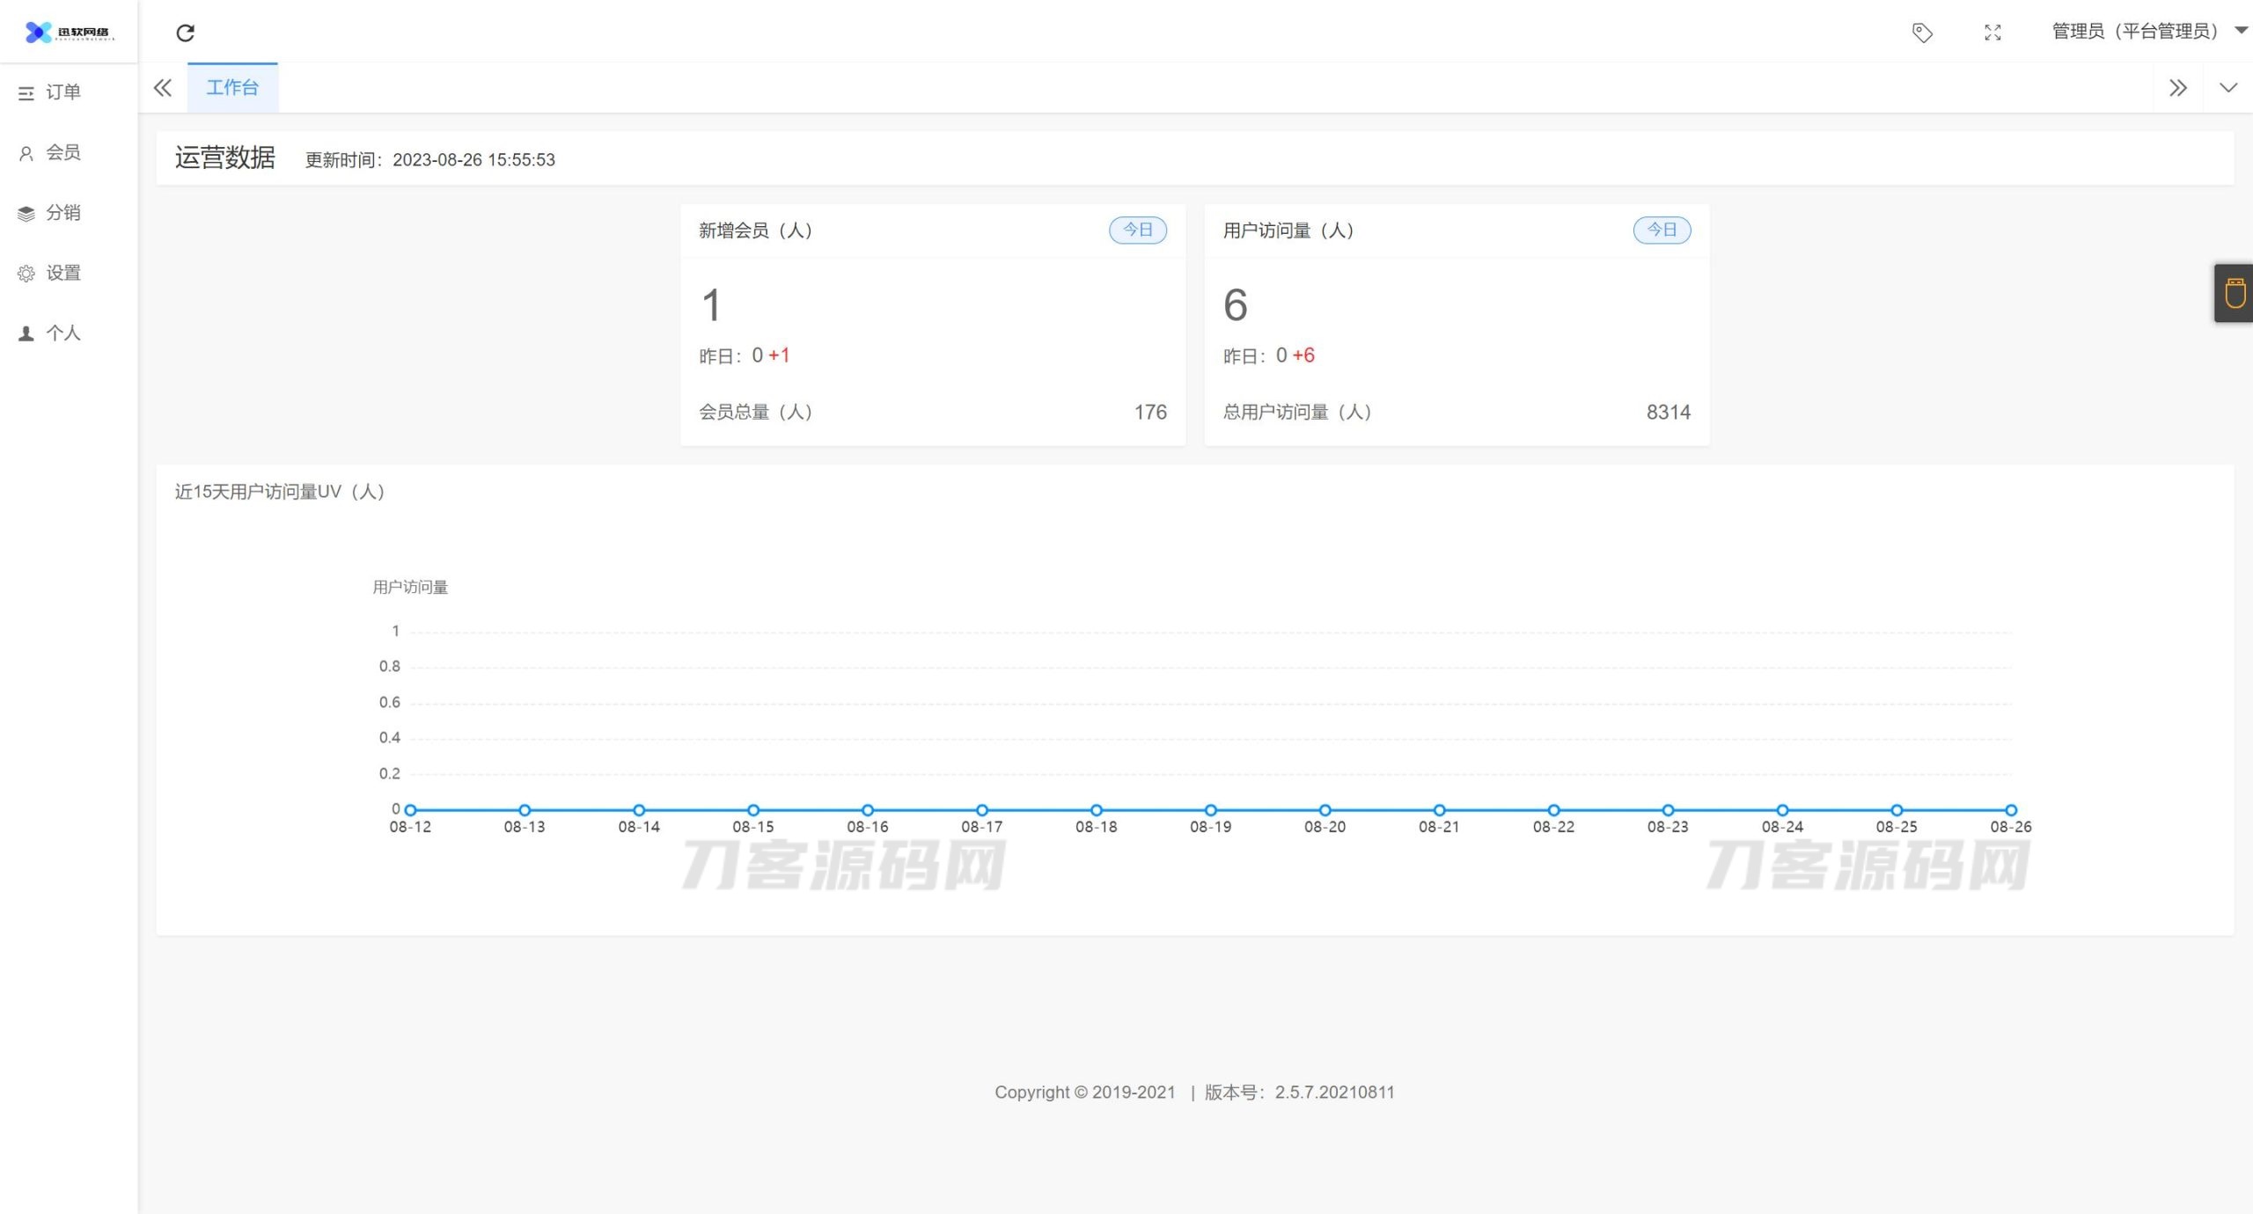This screenshot has width=2253, height=1214.
Task: Collapse tabs with the left double-arrow
Action: [162, 88]
